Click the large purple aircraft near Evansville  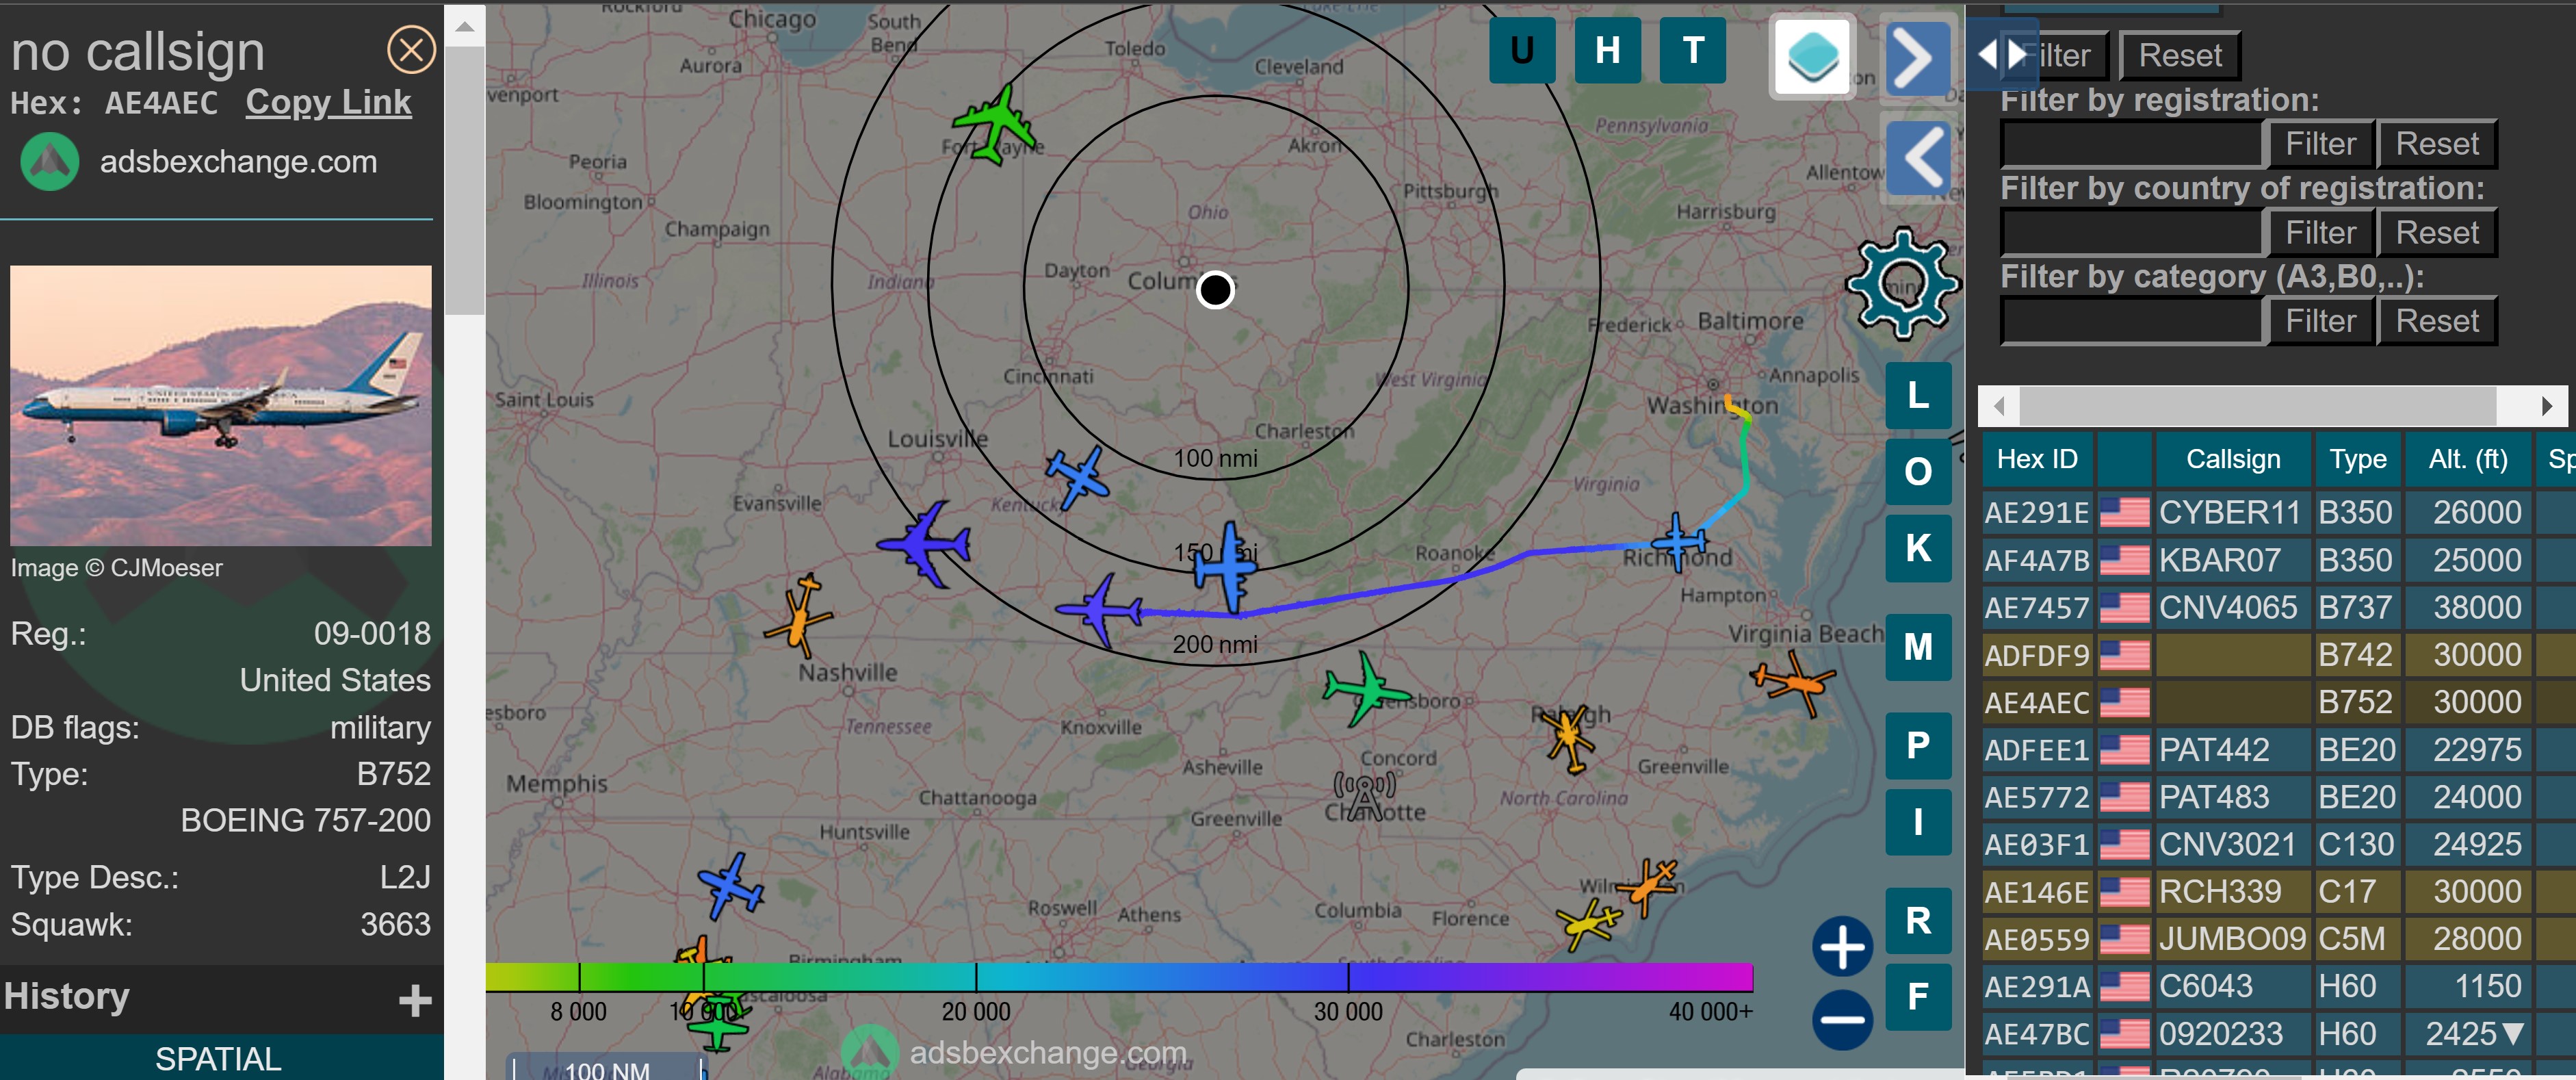(x=924, y=544)
